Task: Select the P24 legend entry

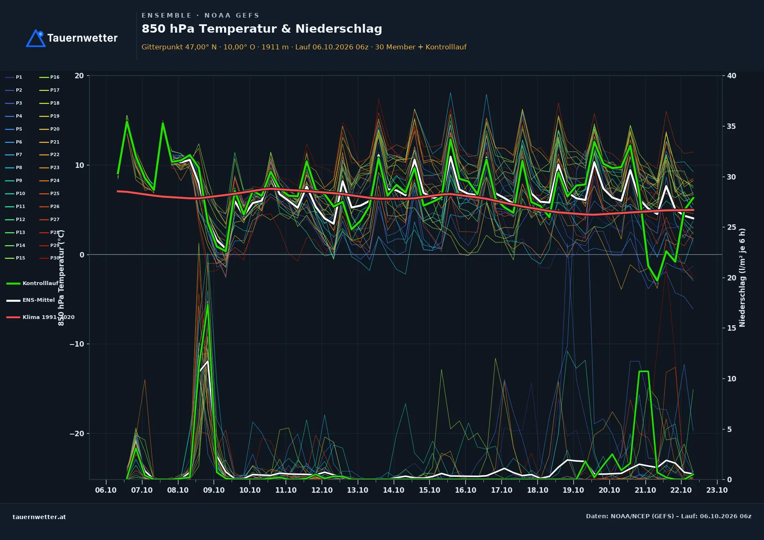Action: click(49, 180)
